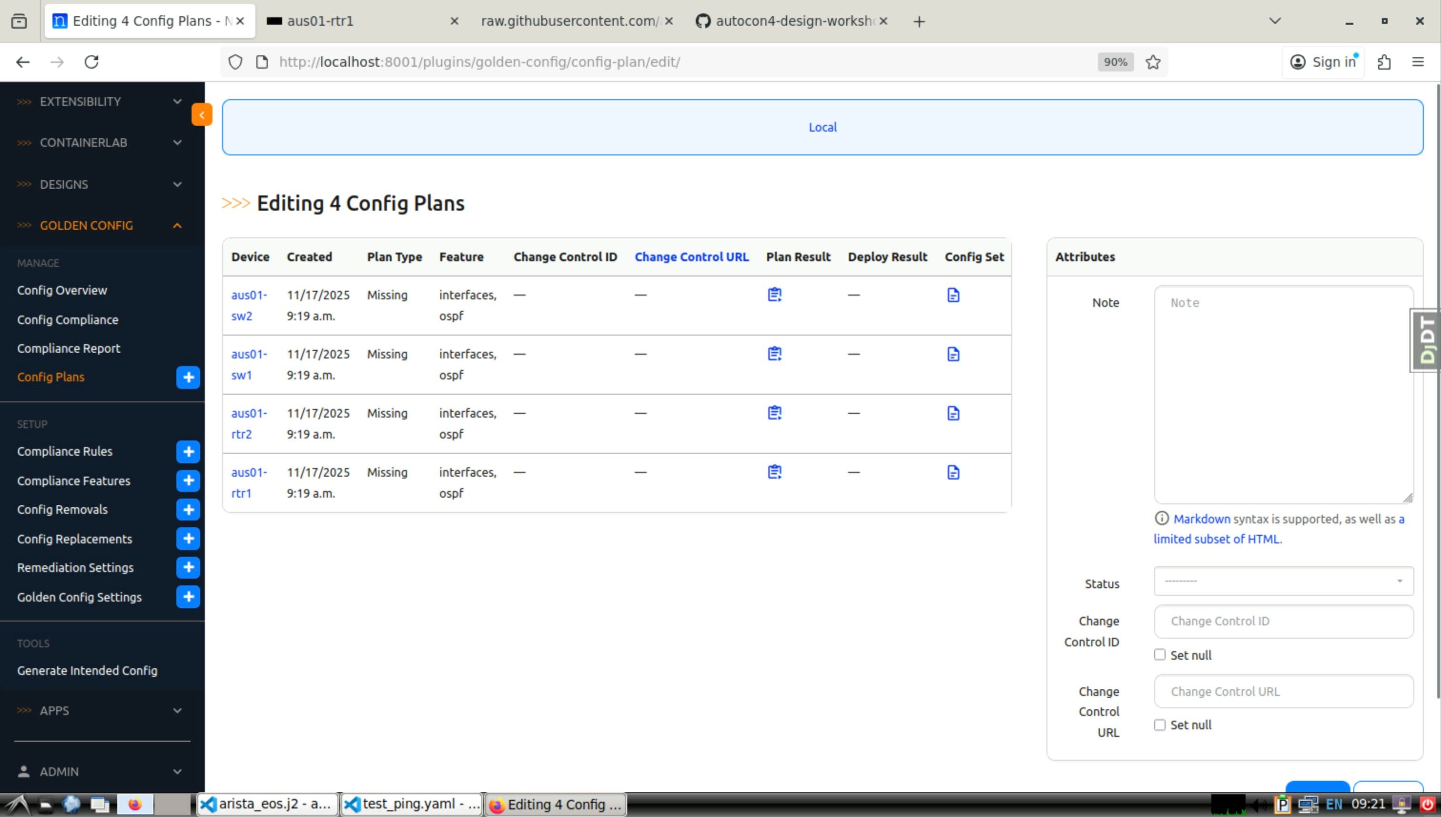The width and height of the screenshot is (1441, 817).
Task: Click into the Note text area
Action: 1283,394
